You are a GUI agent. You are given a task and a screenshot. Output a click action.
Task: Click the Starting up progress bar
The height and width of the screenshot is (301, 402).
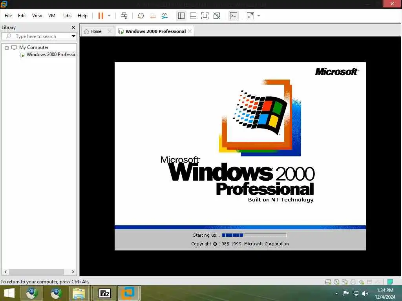tap(254, 235)
